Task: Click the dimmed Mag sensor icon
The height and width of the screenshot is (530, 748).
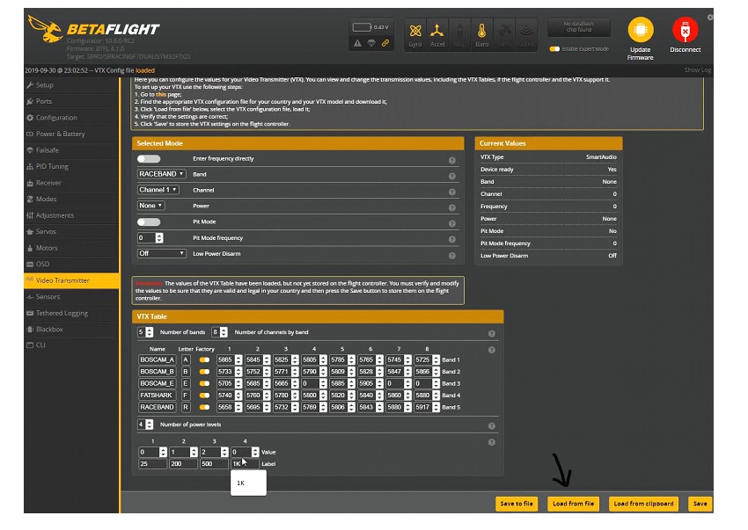Action: pos(459,31)
